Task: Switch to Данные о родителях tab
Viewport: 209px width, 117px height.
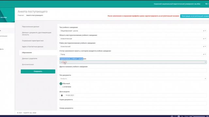Action: click(30, 58)
